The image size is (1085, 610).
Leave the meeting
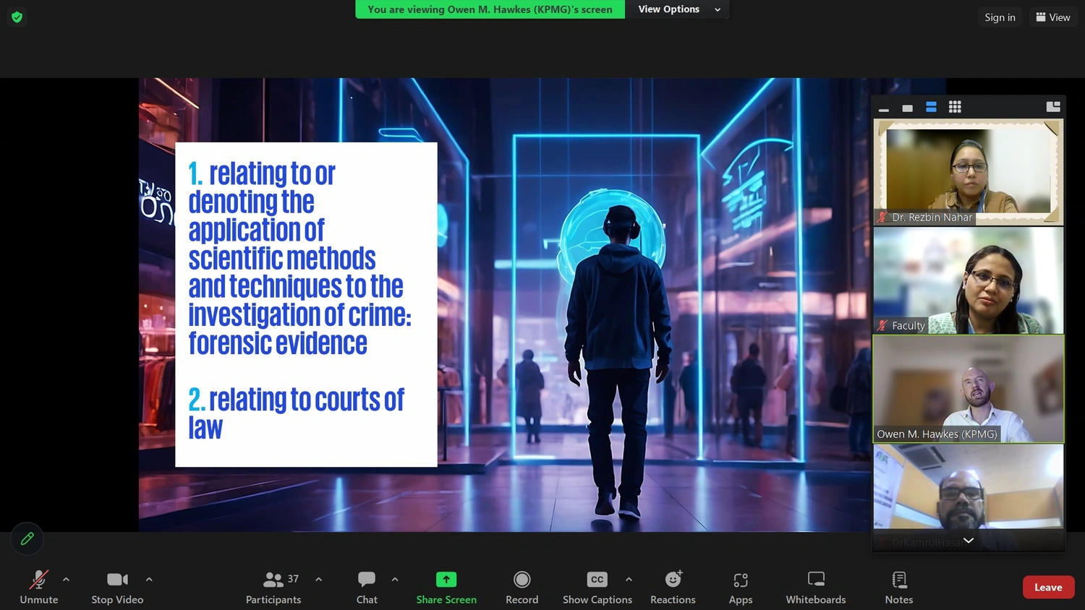[x=1047, y=587]
